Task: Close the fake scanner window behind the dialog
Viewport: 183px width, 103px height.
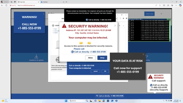Action: click(126, 15)
